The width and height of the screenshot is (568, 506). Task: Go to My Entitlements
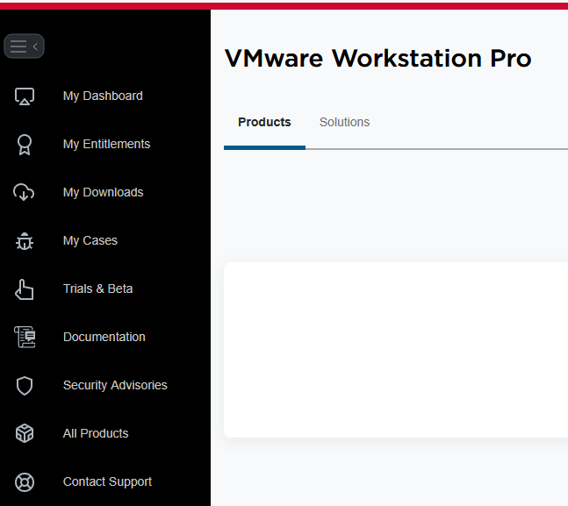(106, 144)
